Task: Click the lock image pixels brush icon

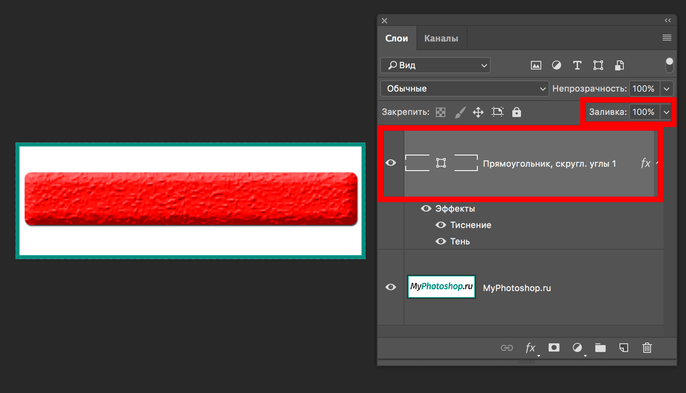Action: (x=460, y=112)
